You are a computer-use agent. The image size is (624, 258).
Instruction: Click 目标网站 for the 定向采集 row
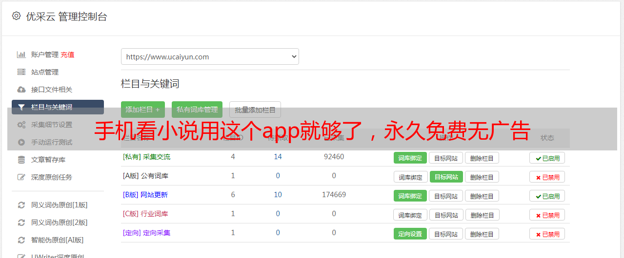(446, 234)
